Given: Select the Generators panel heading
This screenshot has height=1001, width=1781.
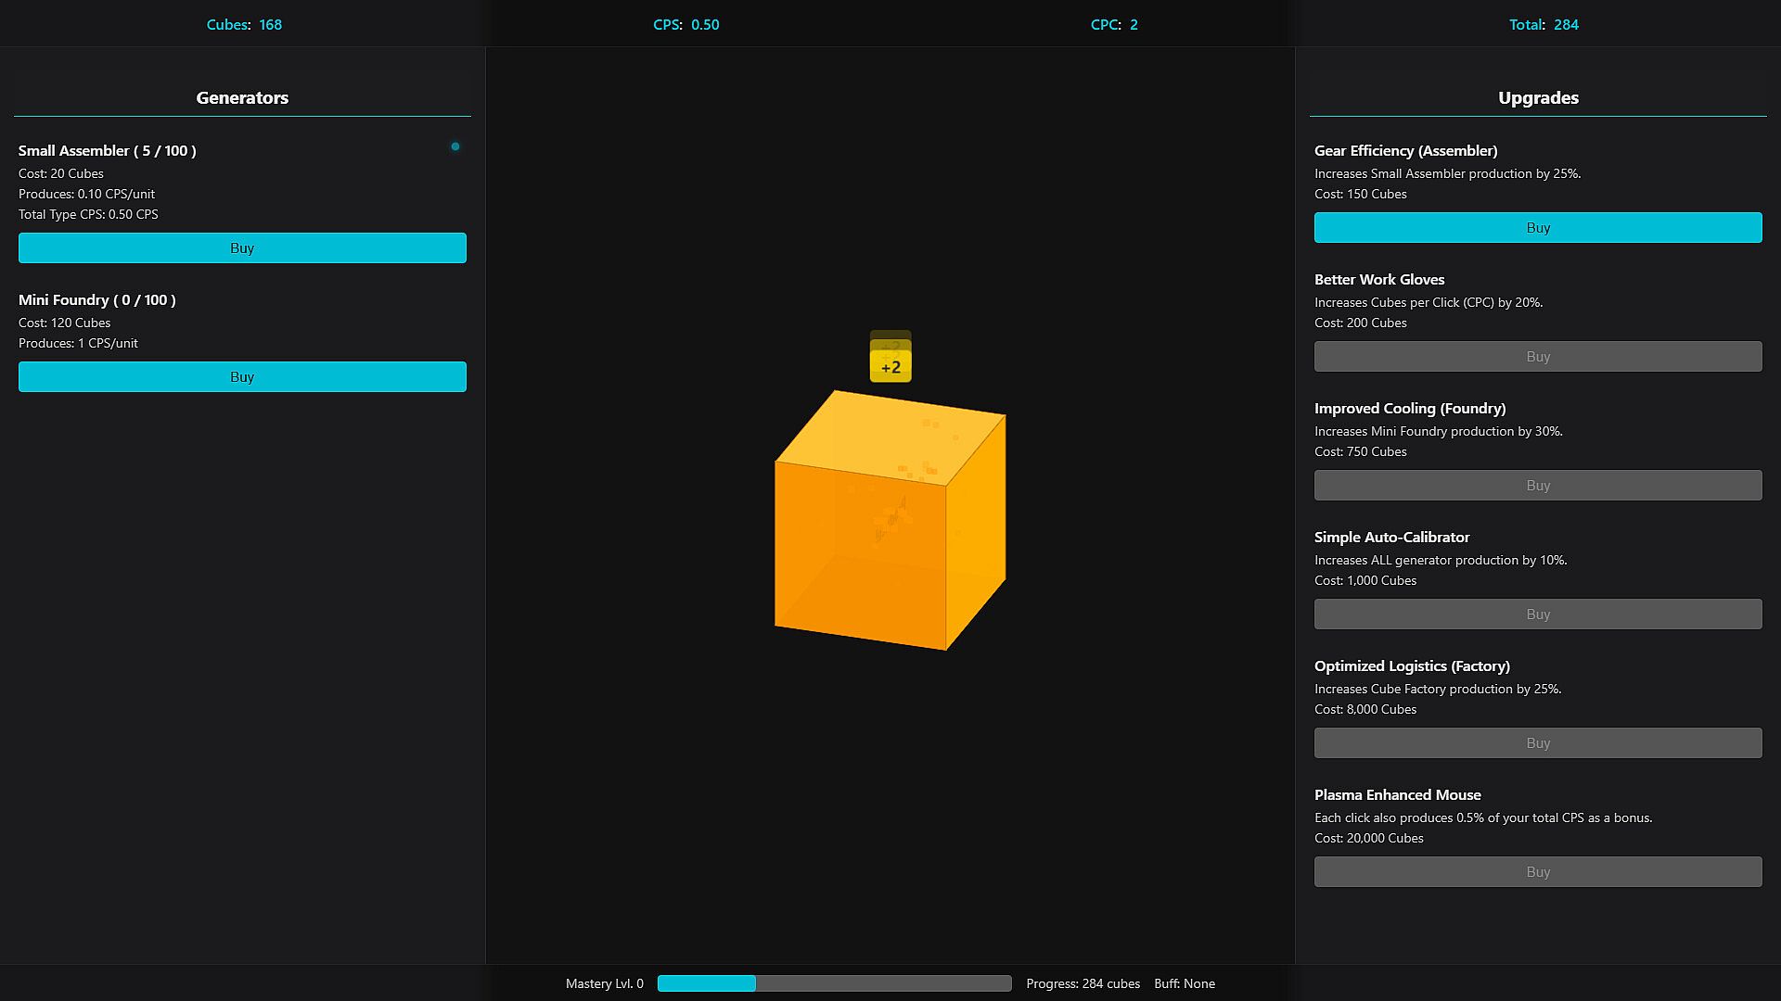Looking at the screenshot, I should pyautogui.click(x=242, y=98).
